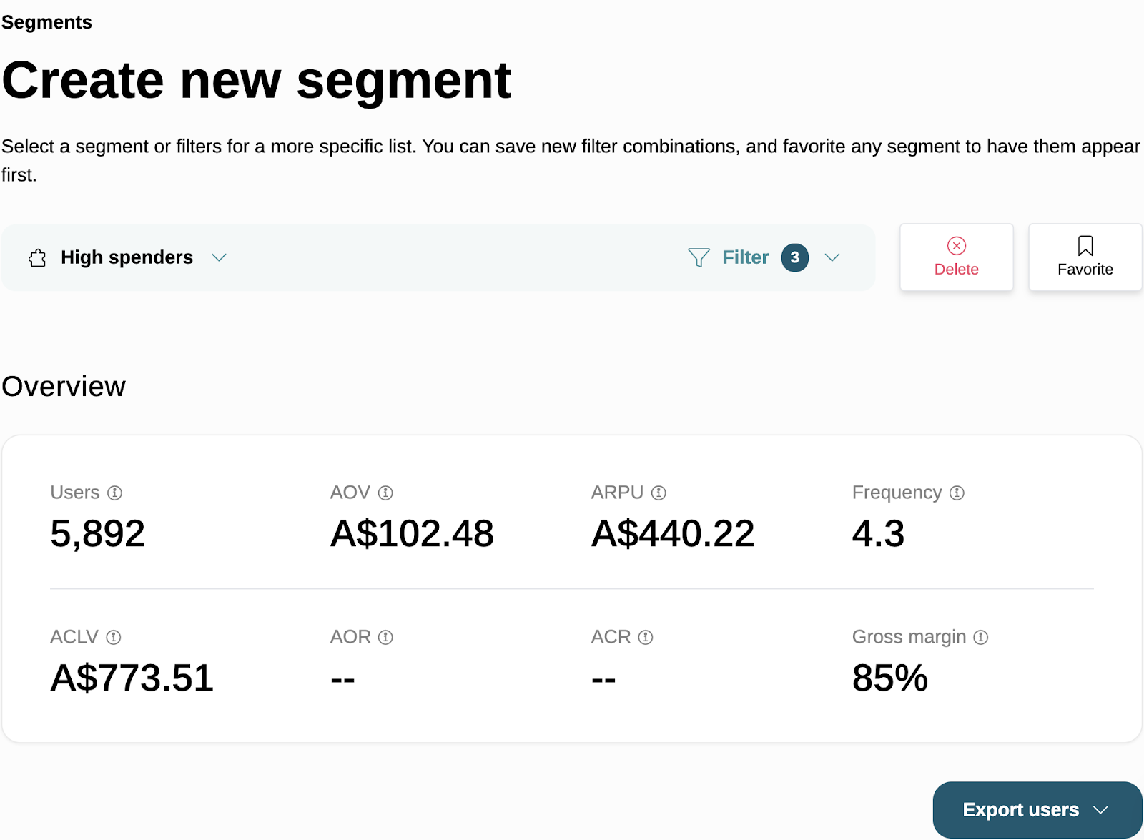Viewport: 1144px width, 840px height.
Task: Click the Frequency value 4.3
Action: click(879, 534)
